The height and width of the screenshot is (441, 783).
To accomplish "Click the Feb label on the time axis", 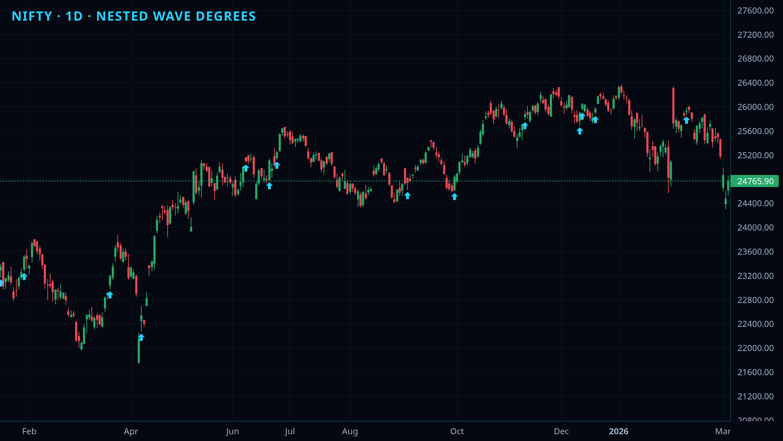I will tap(29, 431).
